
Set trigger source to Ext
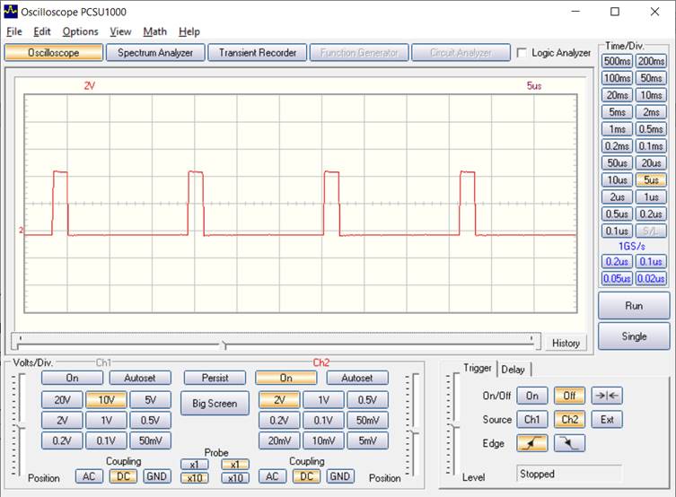click(x=608, y=419)
